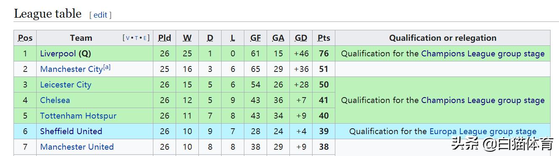The image size is (559, 156).
Task: Click the Pts column header
Action: [x=324, y=38]
